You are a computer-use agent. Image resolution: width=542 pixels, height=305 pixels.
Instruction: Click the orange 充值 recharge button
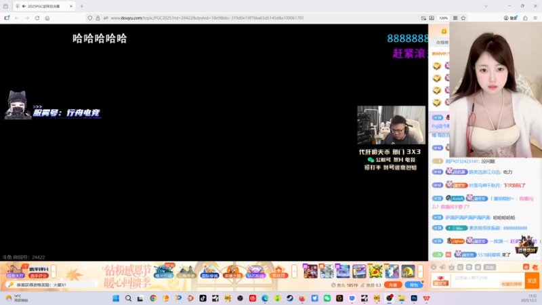coord(393,285)
